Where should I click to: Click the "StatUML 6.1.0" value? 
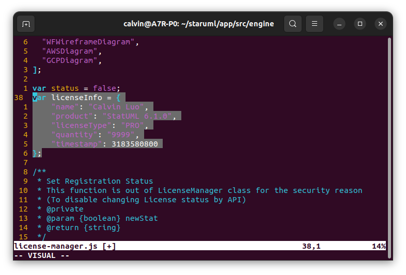pos(137,117)
